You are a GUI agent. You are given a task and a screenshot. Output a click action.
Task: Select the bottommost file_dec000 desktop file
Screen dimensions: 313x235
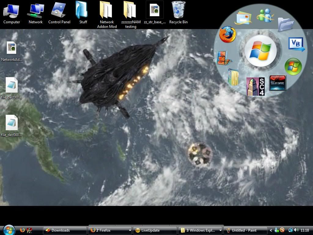pos(12,126)
